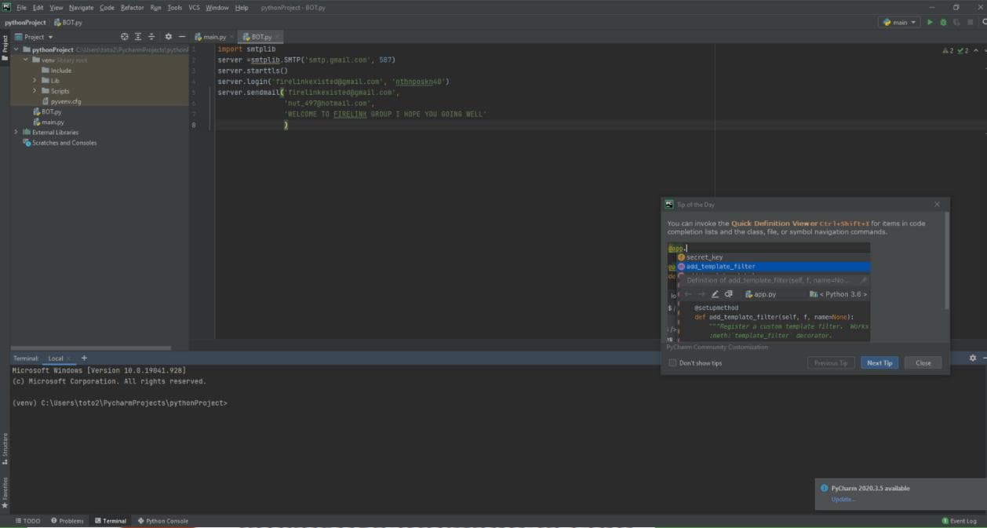Add a new terminal session with plus icon
987x528 pixels.
[84, 359]
